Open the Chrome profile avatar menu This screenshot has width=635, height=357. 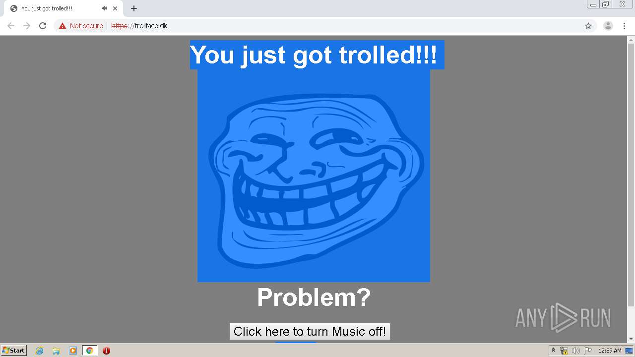pyautogui.click(x=608, y=26)
